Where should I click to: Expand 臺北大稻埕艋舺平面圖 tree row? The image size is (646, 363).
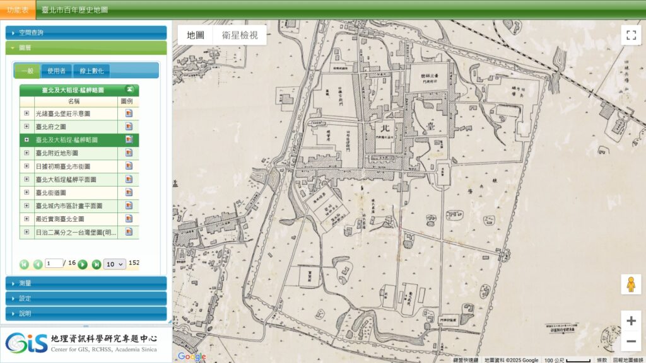click(x=26, y=179)
